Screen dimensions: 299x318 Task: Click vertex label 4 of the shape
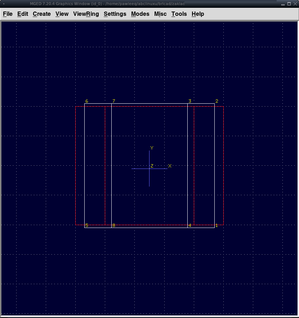pos(190,225)
